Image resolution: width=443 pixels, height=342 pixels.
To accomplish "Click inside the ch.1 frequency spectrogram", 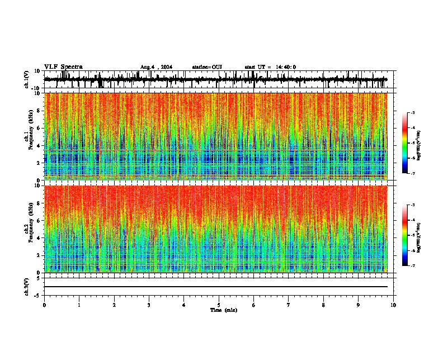I will (215, 136).
